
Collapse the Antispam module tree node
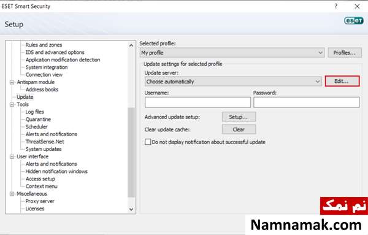[x=12, y=82]
